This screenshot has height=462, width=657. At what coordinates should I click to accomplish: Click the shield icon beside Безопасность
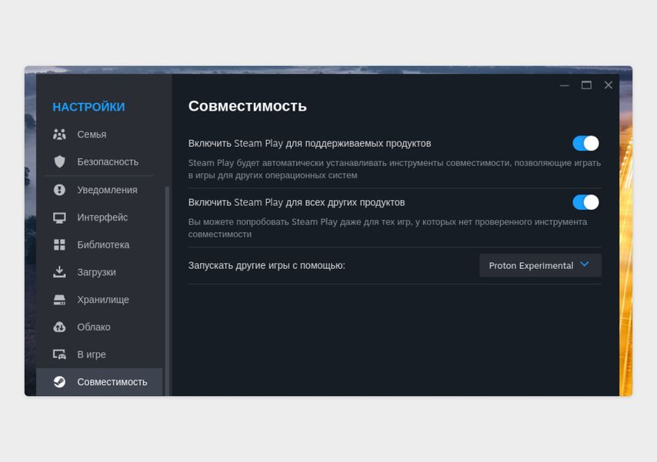coord(59,161)
